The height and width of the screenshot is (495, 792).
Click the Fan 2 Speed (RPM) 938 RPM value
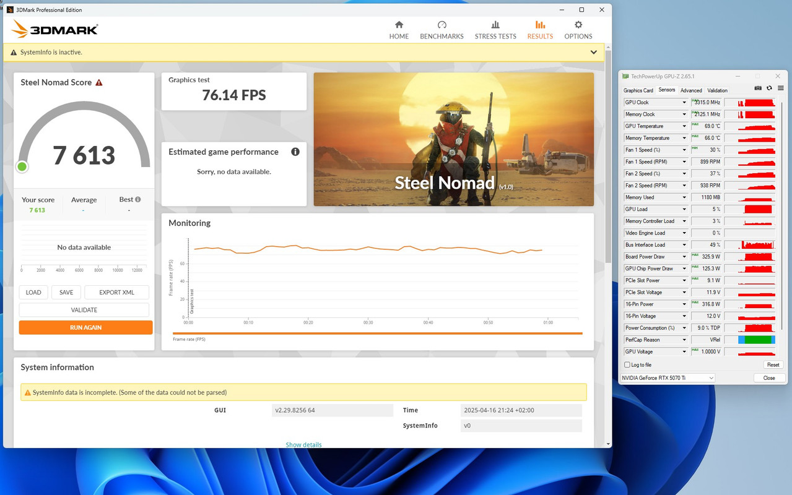pyautogui.click(x=706, y=186)
